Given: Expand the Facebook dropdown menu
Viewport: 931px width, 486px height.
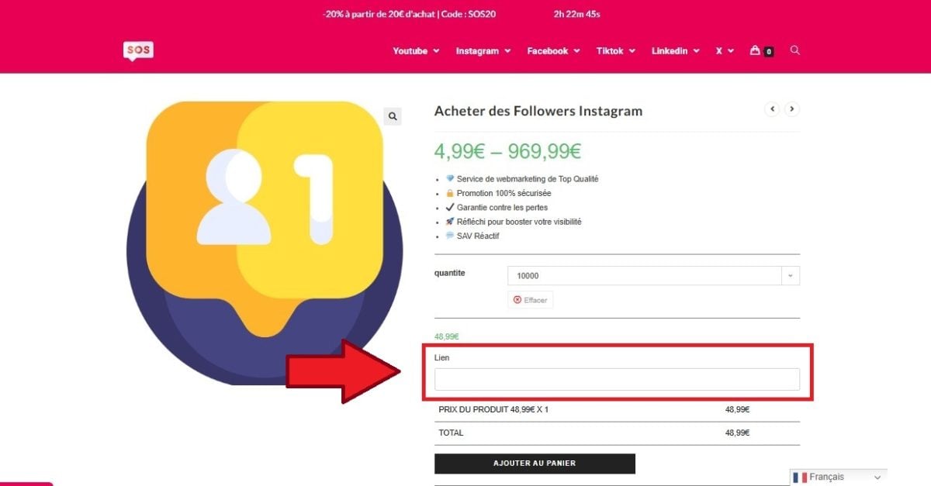Looking at the screenshot, I should tap(553, 51).
